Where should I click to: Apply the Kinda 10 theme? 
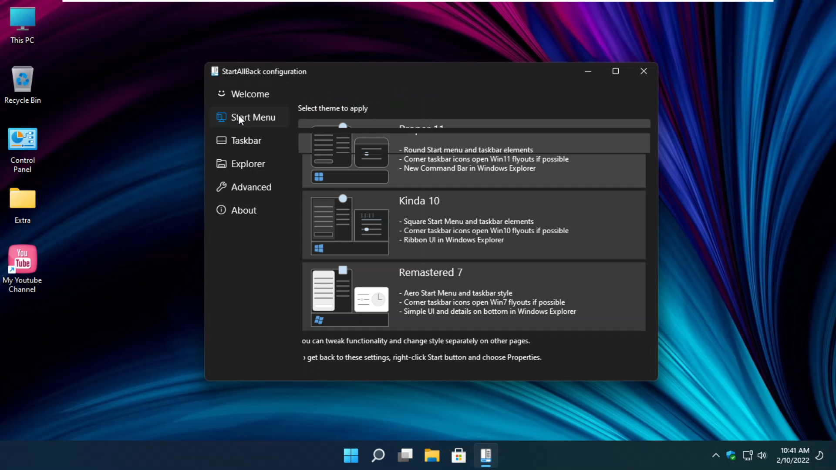(x=474, y=225)
